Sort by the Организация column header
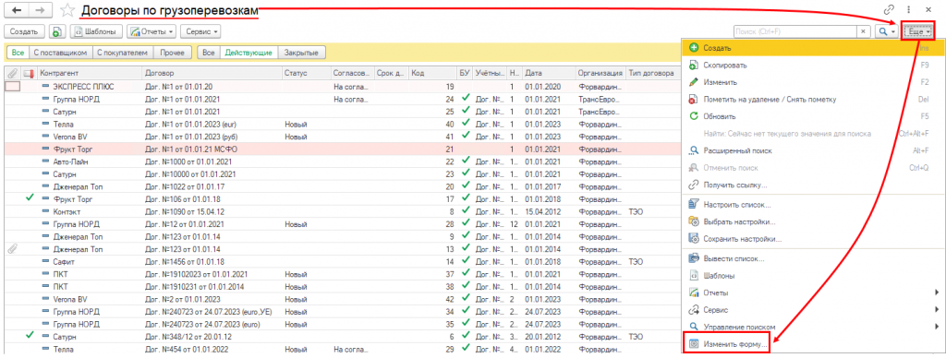The image size is (946, 358). [x=600, y=73]
